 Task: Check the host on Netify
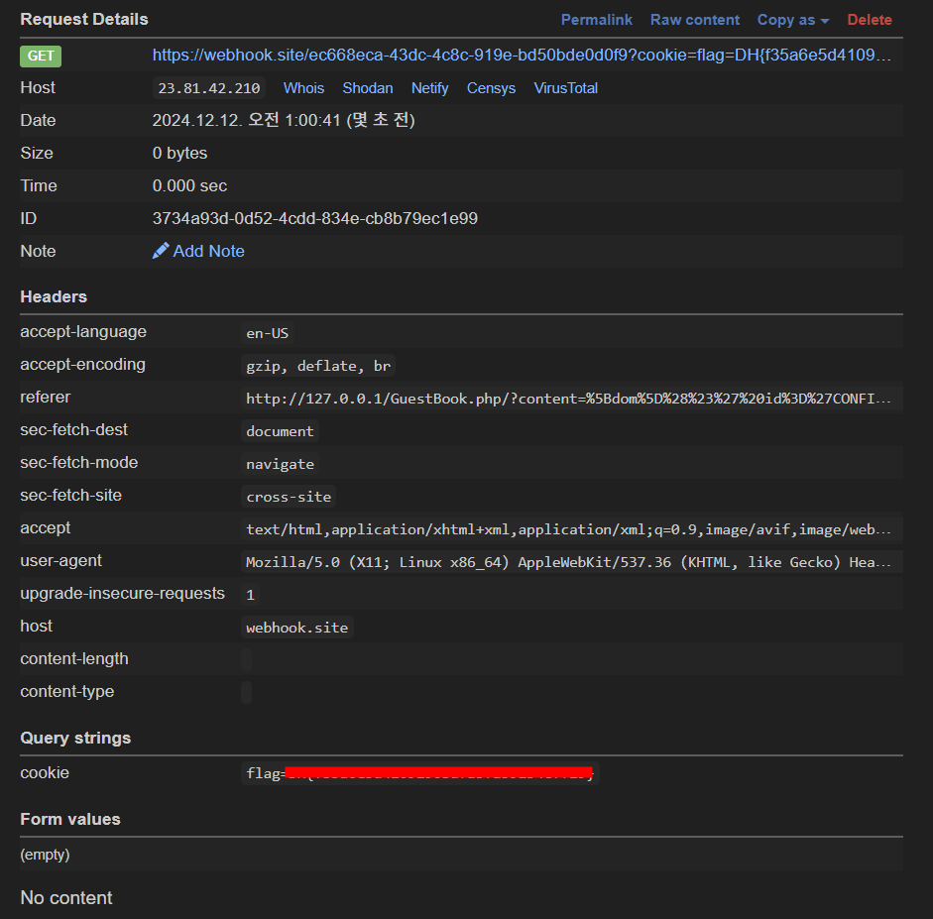click(429, 88)
